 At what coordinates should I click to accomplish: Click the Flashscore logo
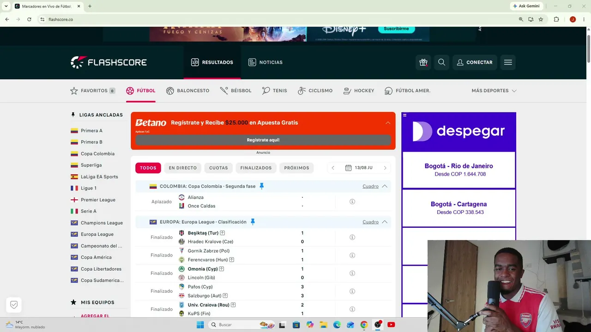coord(109,62)
